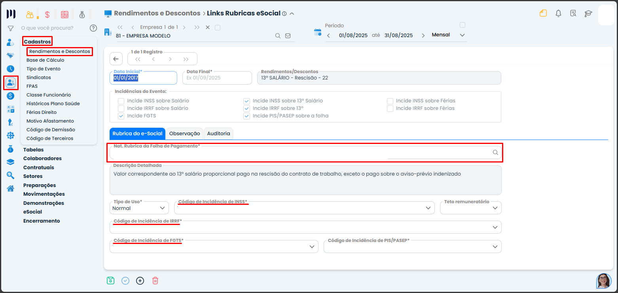Clear the company selection with X
Image resolution: width=618 pixels, height=293 pixels.
pyautogui.click(x=208, y=28)
